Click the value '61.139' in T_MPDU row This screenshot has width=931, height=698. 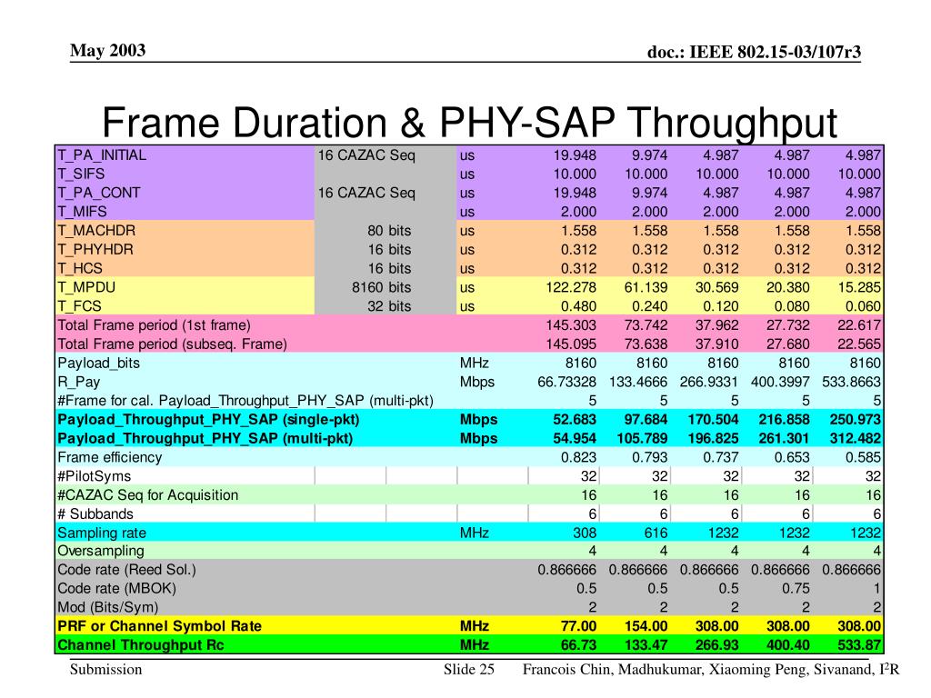646,288
